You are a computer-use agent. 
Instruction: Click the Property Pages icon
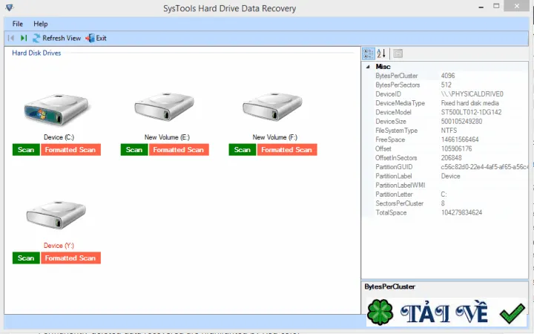(x=398, y=53)
